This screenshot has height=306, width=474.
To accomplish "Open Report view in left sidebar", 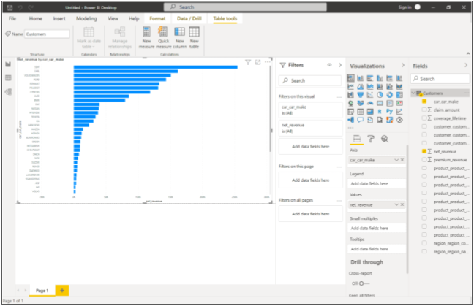I will click(9, 64).
